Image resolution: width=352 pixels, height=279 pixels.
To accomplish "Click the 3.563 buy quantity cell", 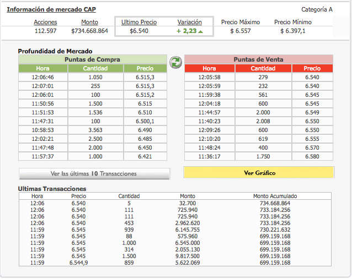I will click(x=95, y=130).
